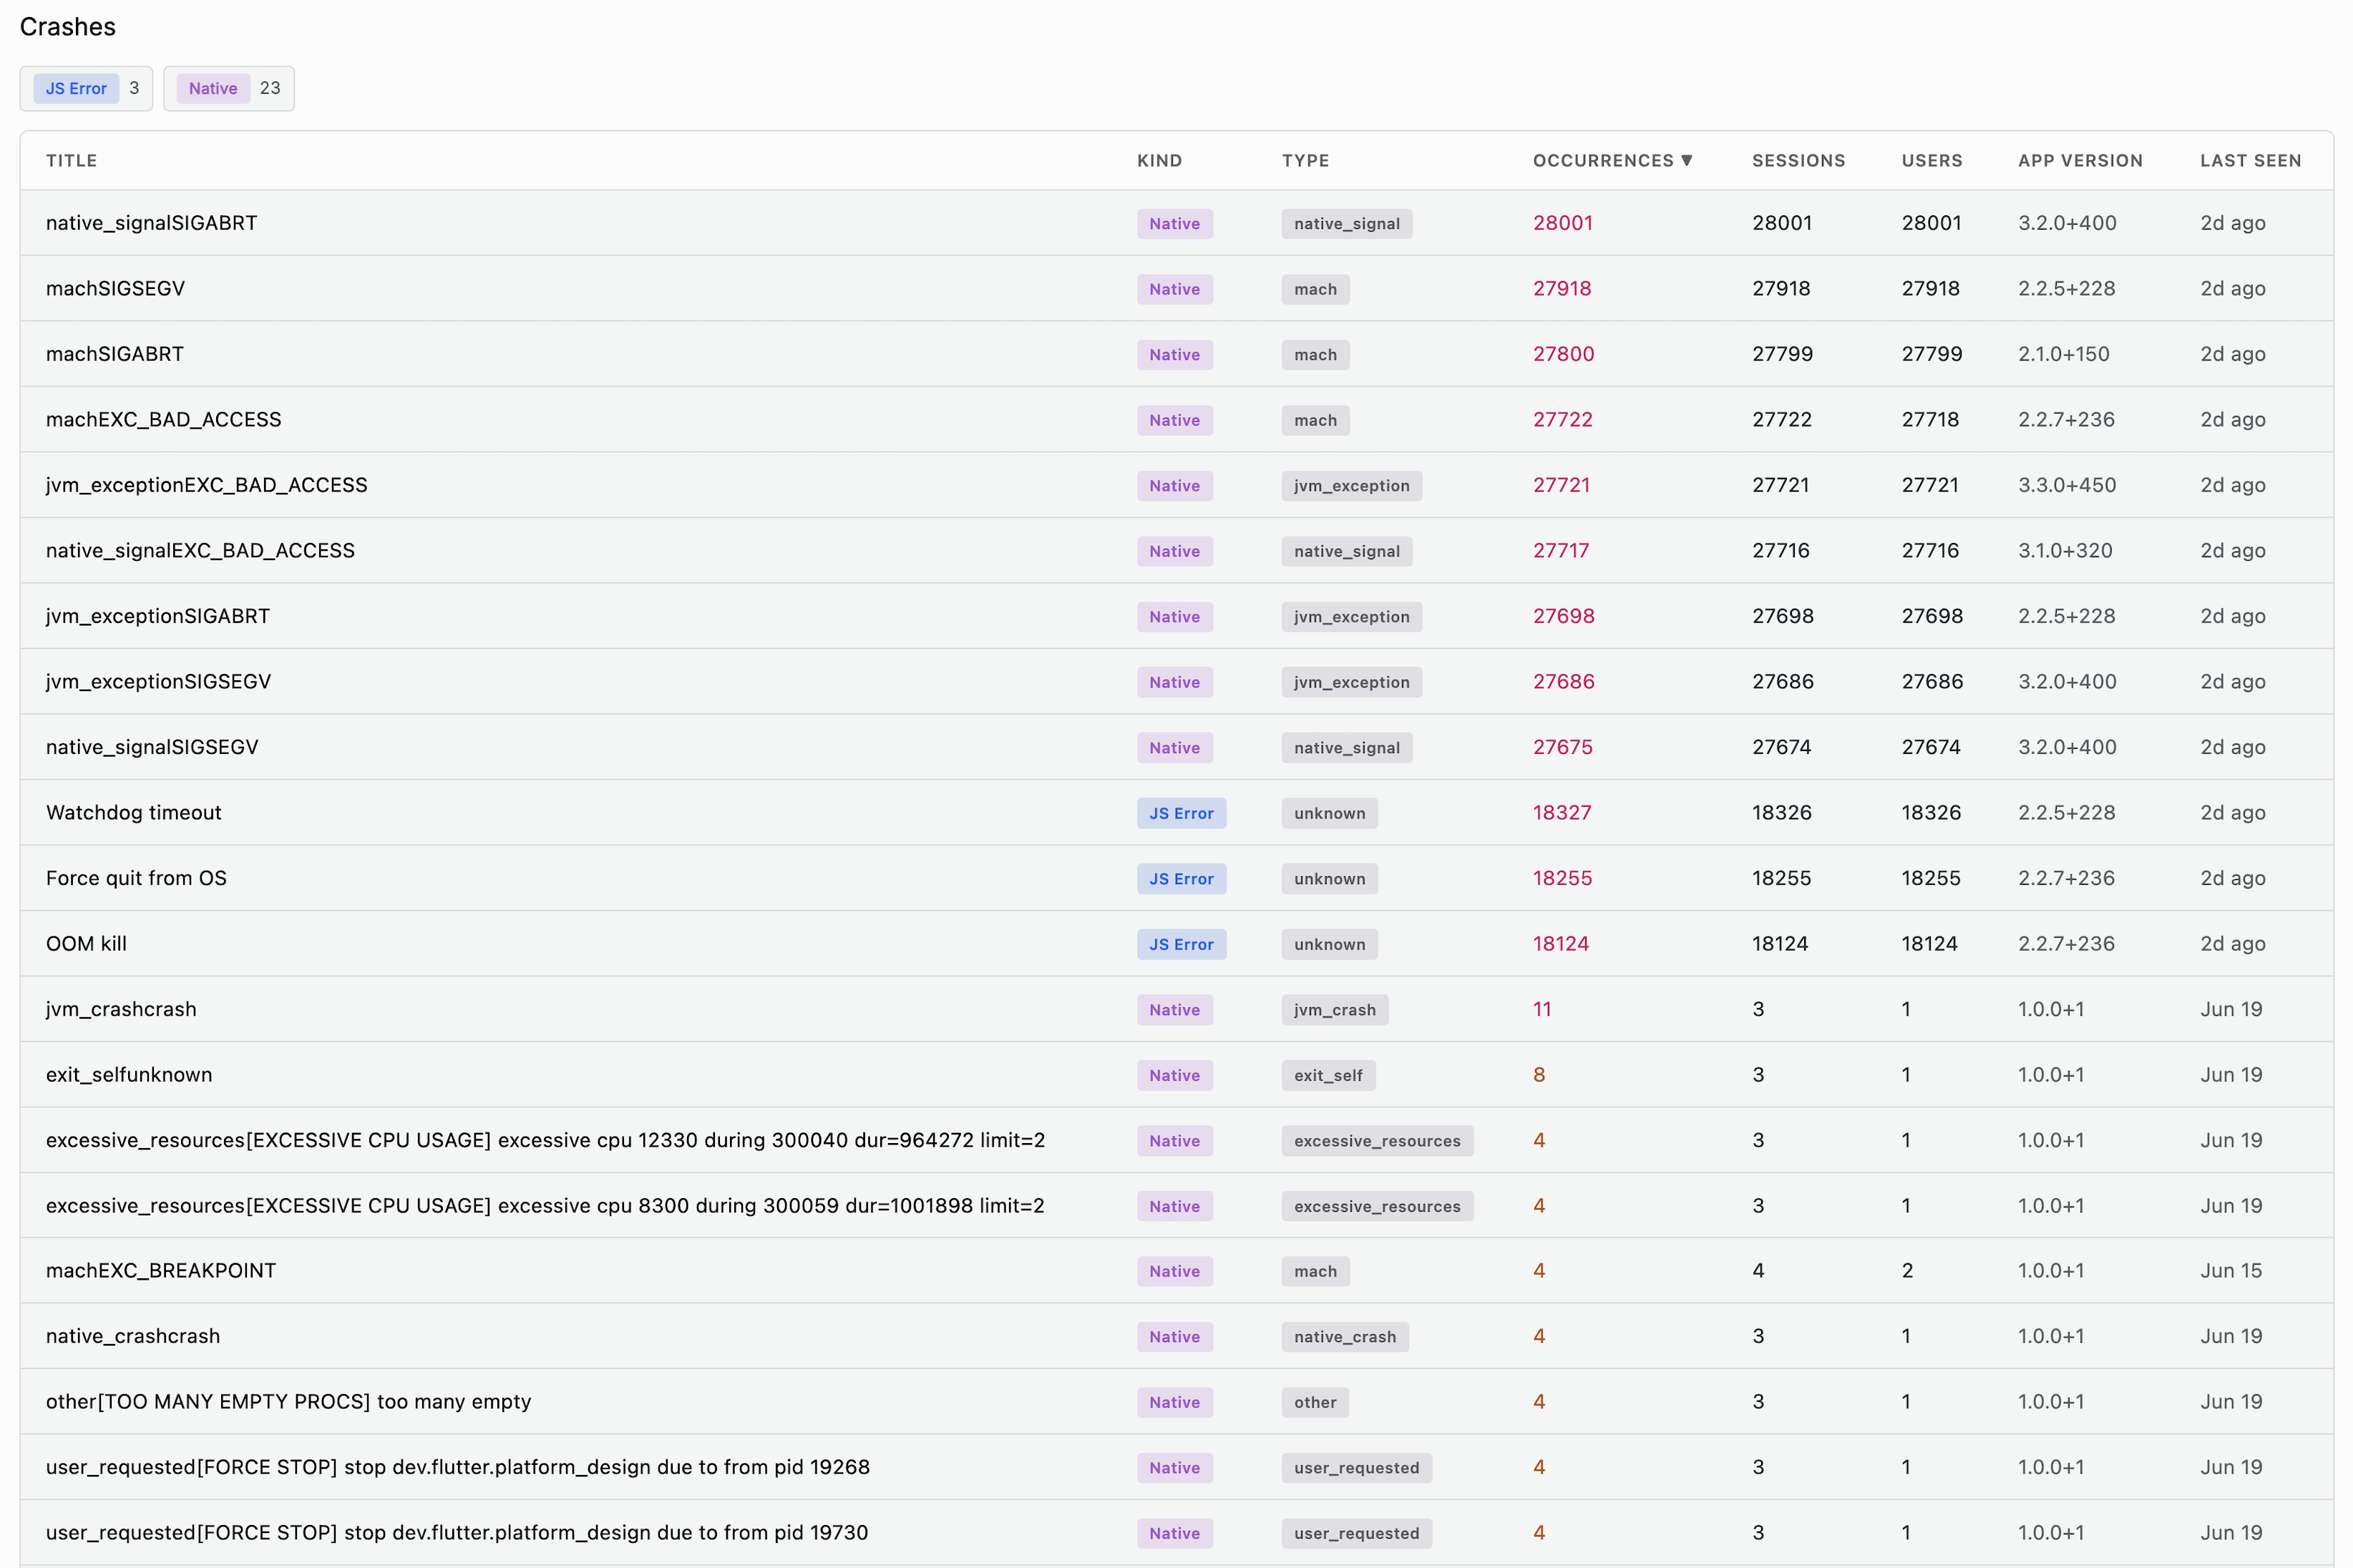Open the native_crashcrash row title
Screen dimensions: 2353x1568
(x=133, y=1336)
